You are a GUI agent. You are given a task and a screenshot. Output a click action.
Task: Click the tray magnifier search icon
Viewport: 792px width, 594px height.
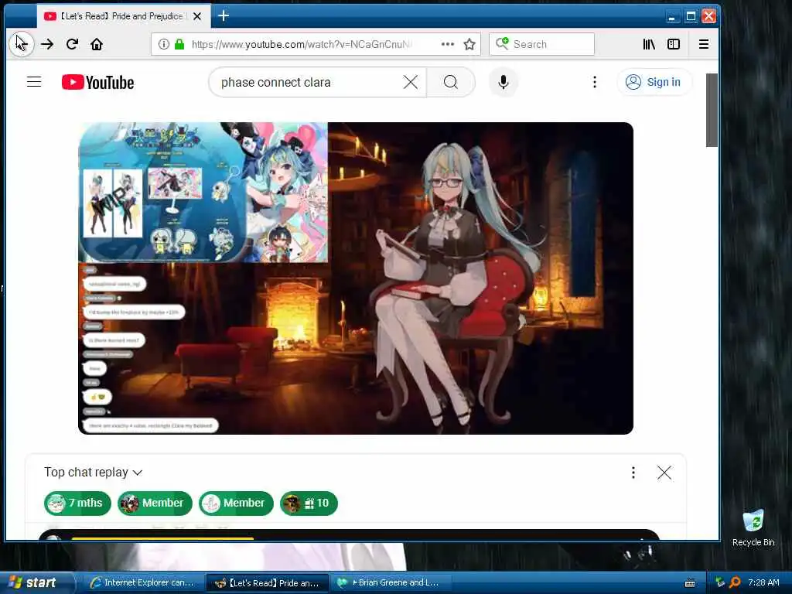736,583
